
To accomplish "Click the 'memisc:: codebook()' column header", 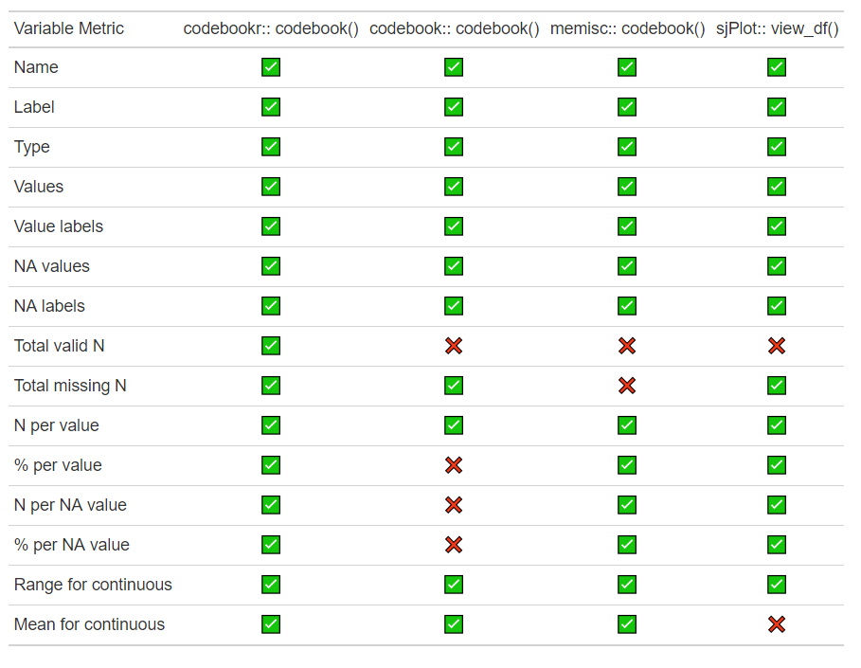I will point(627,28).
